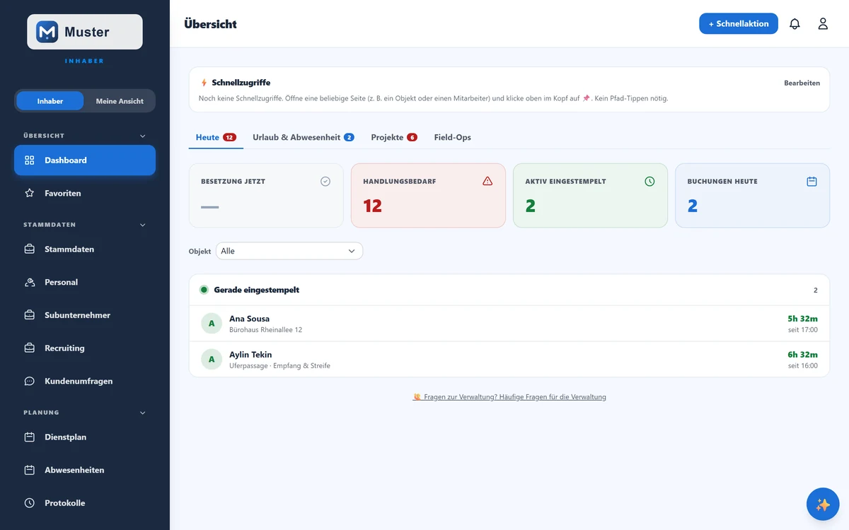Screen dimensions: 849x530
Task: Open the Häufige Fragen für die Verwaltung link
Action: tap(509, 397)
